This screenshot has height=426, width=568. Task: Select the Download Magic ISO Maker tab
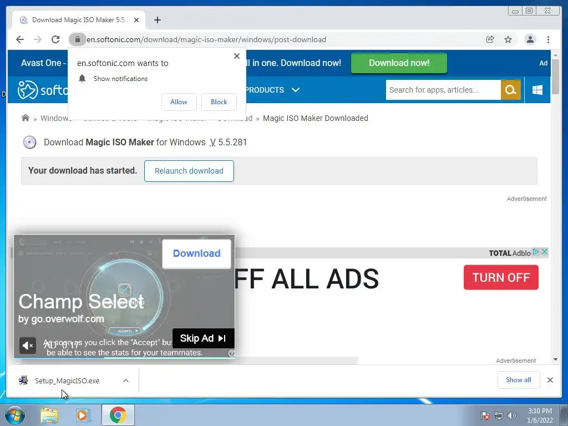click(79, 20)
